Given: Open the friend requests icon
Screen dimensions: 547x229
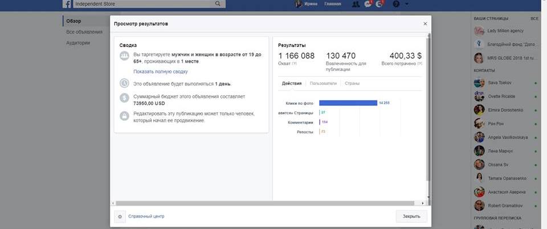Looking at the screenshot, I should (356, 4).
